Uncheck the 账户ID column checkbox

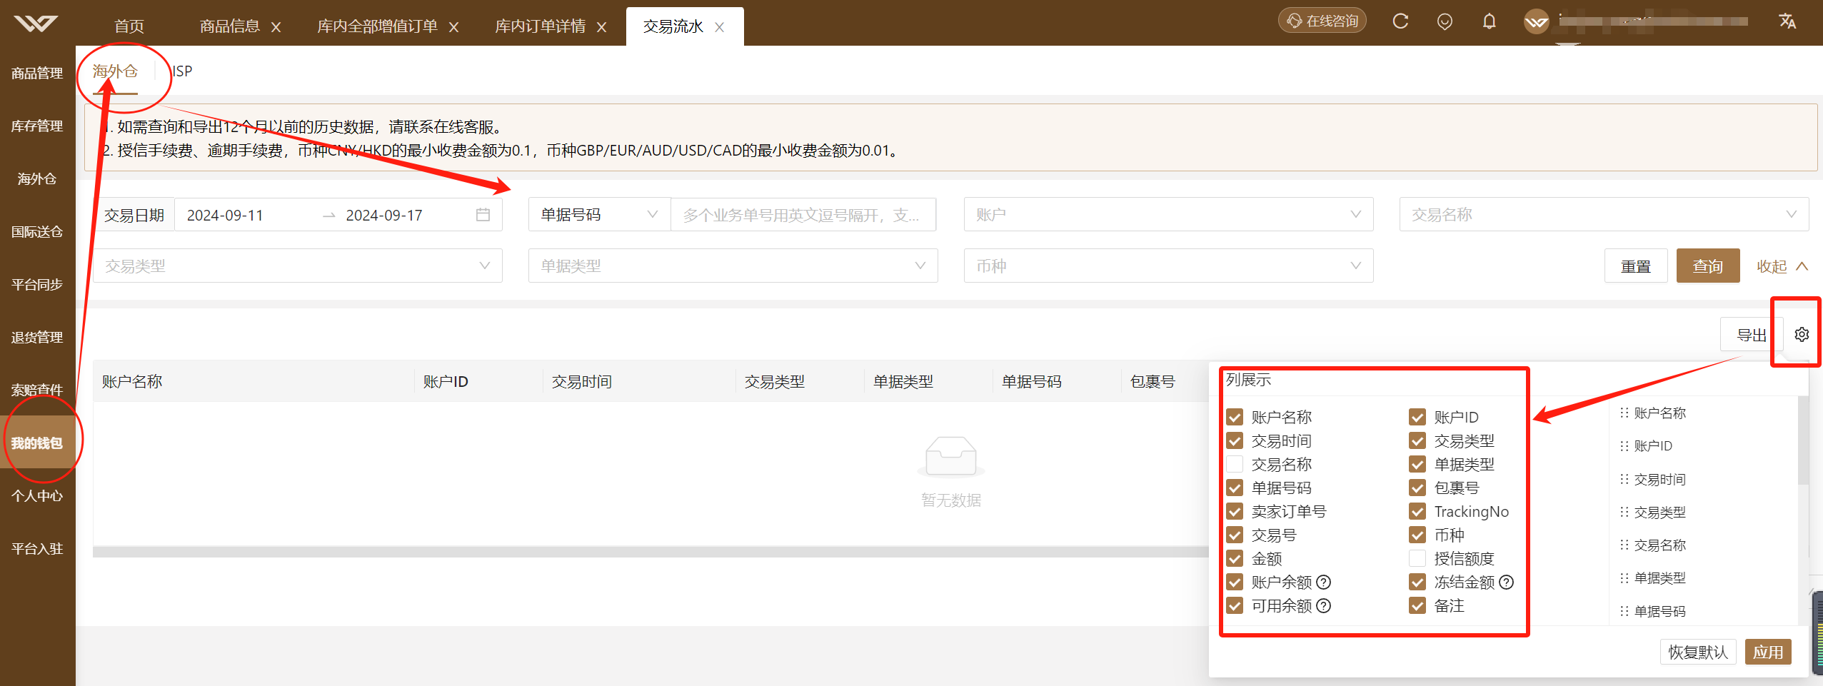1417,417
